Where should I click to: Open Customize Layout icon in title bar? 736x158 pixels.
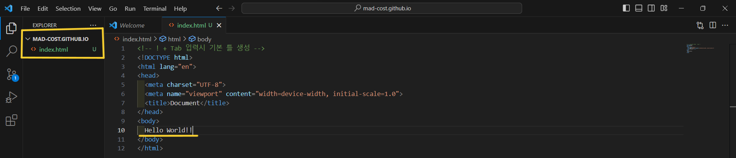pos(664,8)
